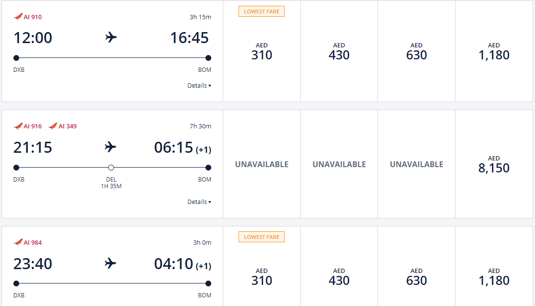Click Air India logo beside AI 984

pos(18,242)
